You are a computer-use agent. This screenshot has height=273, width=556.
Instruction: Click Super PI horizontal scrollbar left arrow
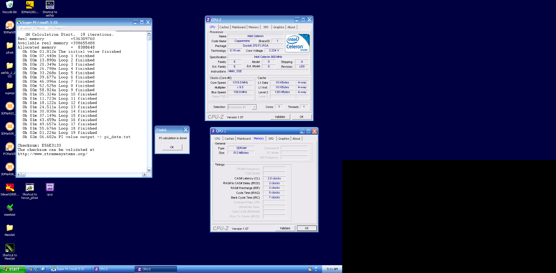point(19,174)
